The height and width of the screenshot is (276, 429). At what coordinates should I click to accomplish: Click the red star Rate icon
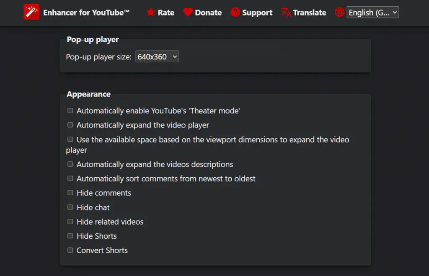151,13
